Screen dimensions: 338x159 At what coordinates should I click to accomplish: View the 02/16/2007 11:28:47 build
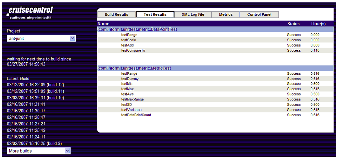26,117
